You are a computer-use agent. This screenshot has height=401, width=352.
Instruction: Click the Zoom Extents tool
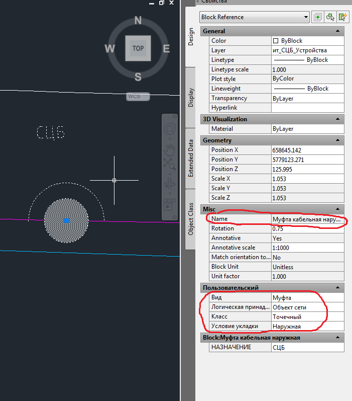point(170,164)
